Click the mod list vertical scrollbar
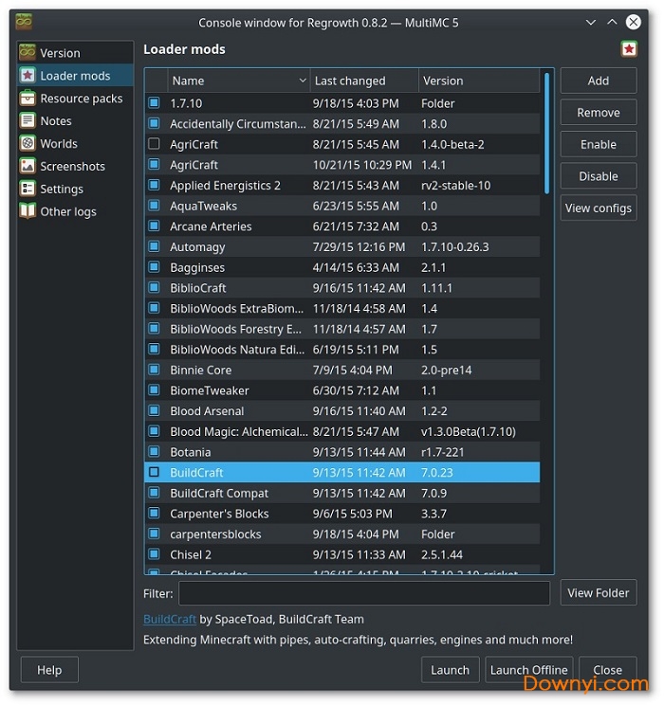Screen dimensions: 664x706 (546, 133)
